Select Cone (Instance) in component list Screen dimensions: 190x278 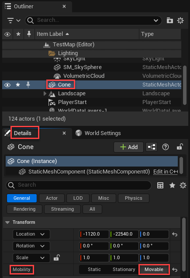pyautogui.click(x=92, y=161)
